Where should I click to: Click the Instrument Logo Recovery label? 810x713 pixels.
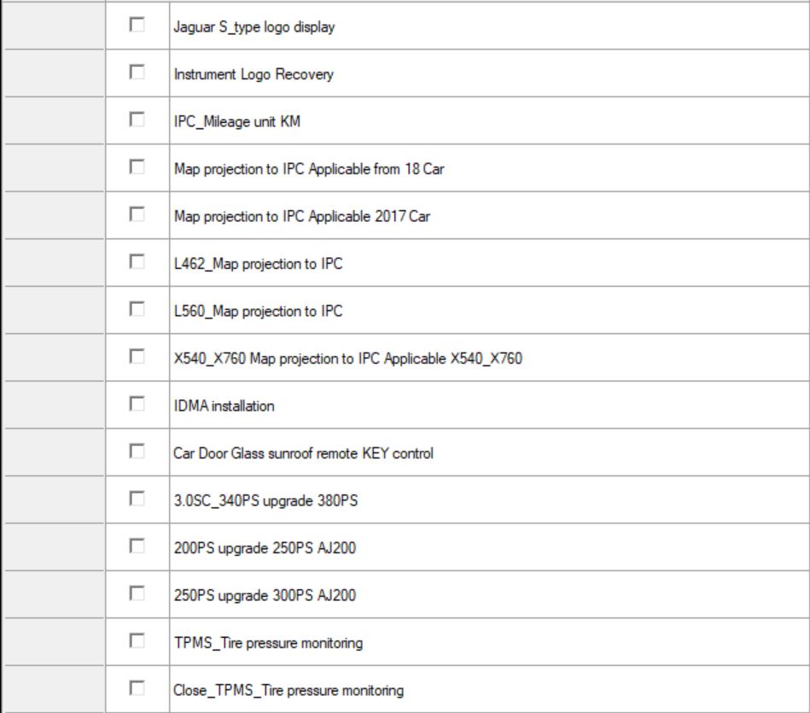tap(249, 75)
